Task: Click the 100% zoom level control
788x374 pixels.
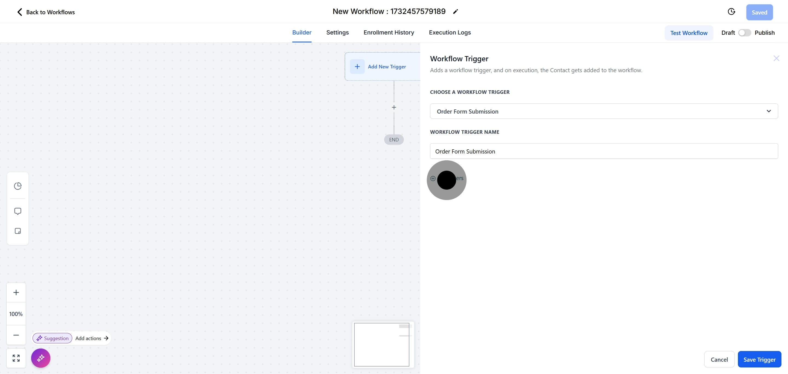Action: 16,314
